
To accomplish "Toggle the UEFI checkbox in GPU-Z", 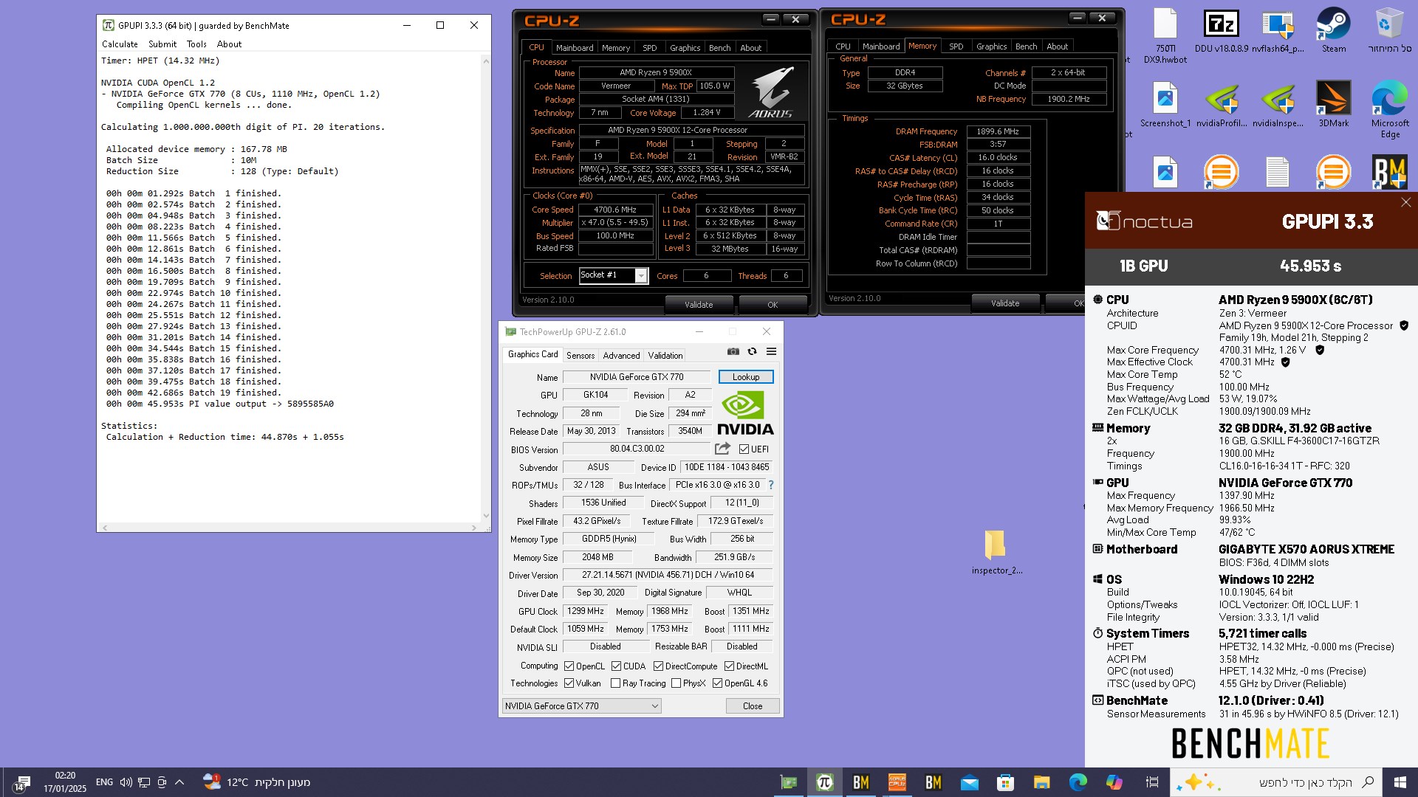I will (x=744, y=449).
